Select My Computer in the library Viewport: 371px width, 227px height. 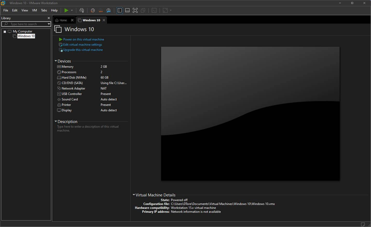[x=23, y=31]
